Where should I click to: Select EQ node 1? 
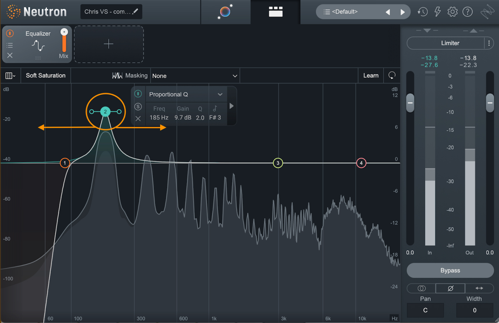tap(65, 163)
